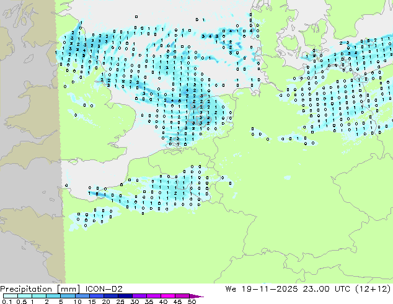The width and height of the screenshot is (393, 304).
Task: Click the 25–30 mm legend color swatch
Action: click(x=125, y=296)
